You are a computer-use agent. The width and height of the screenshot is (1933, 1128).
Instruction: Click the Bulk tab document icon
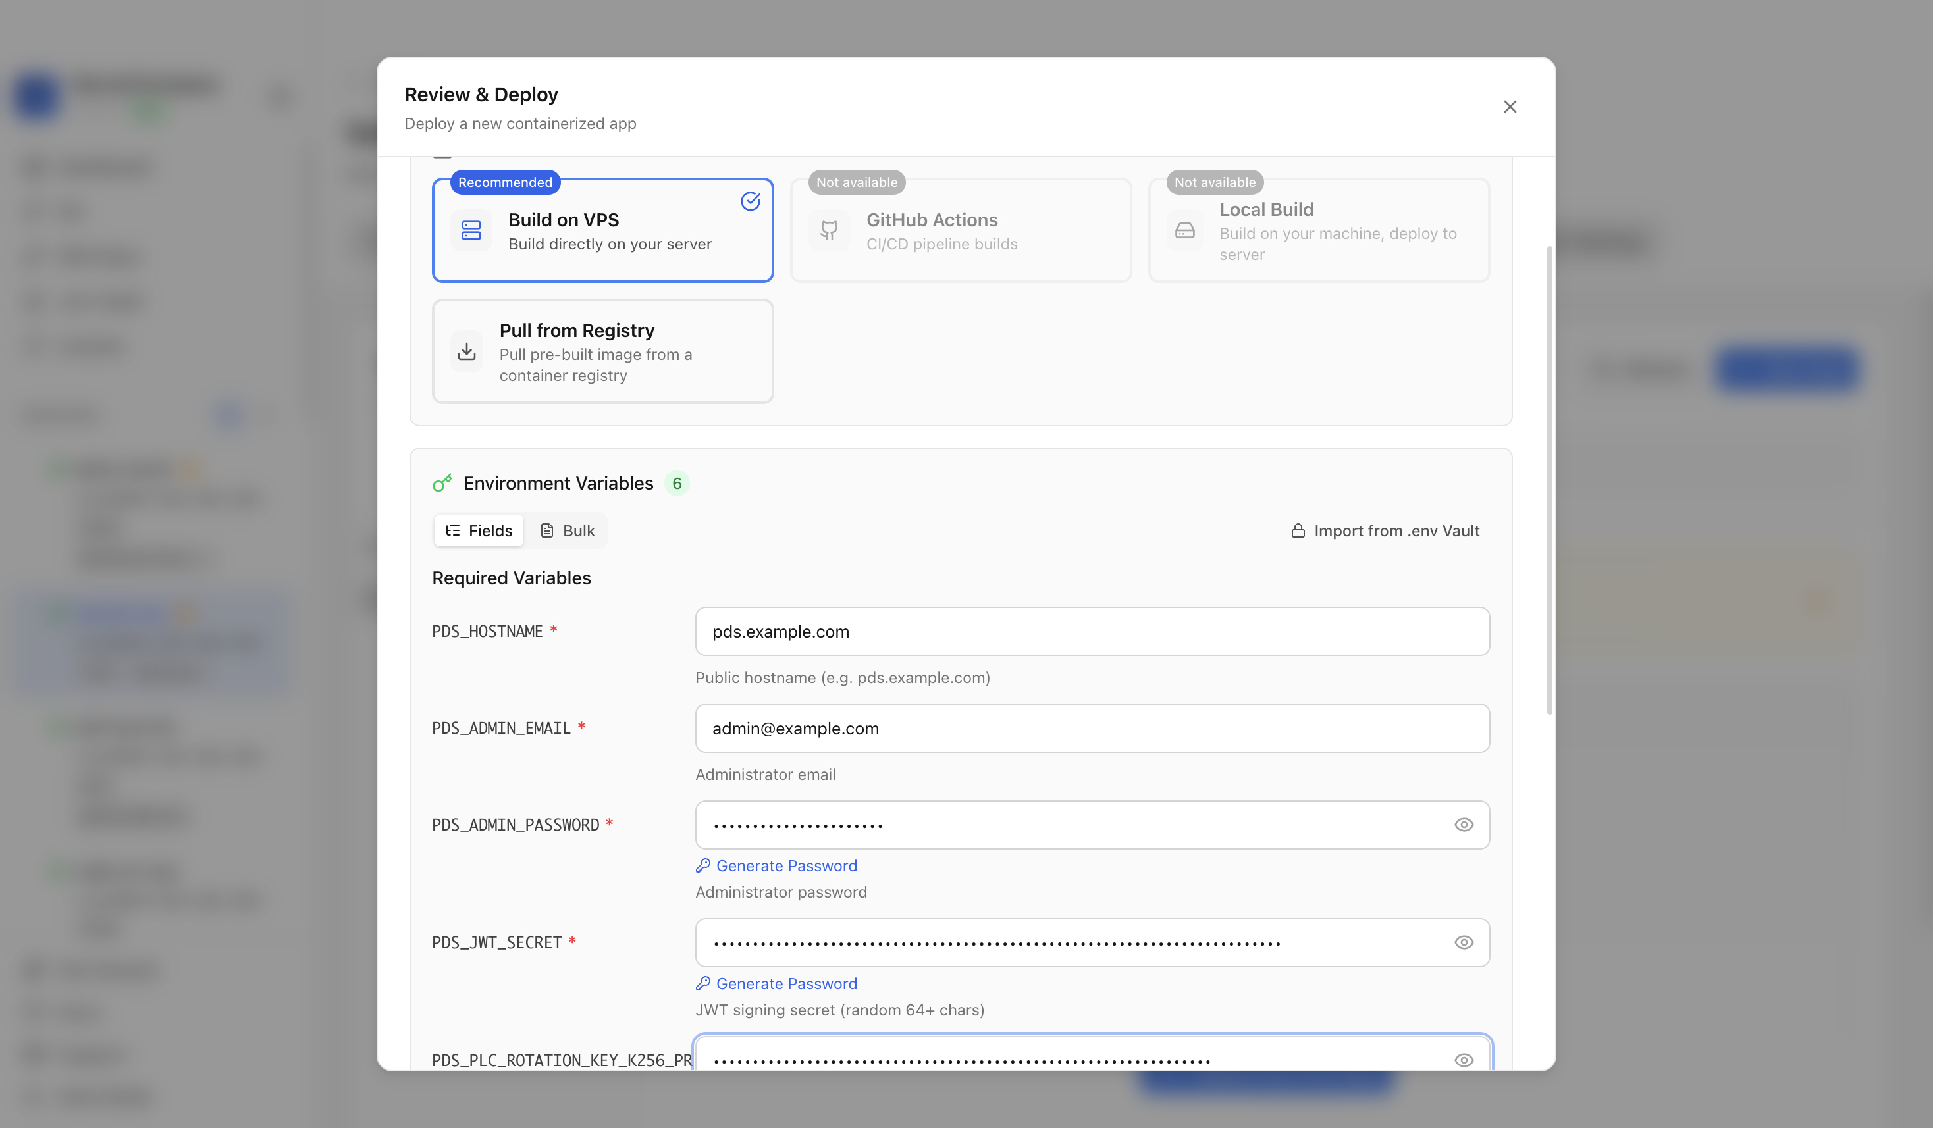[547, 530]
